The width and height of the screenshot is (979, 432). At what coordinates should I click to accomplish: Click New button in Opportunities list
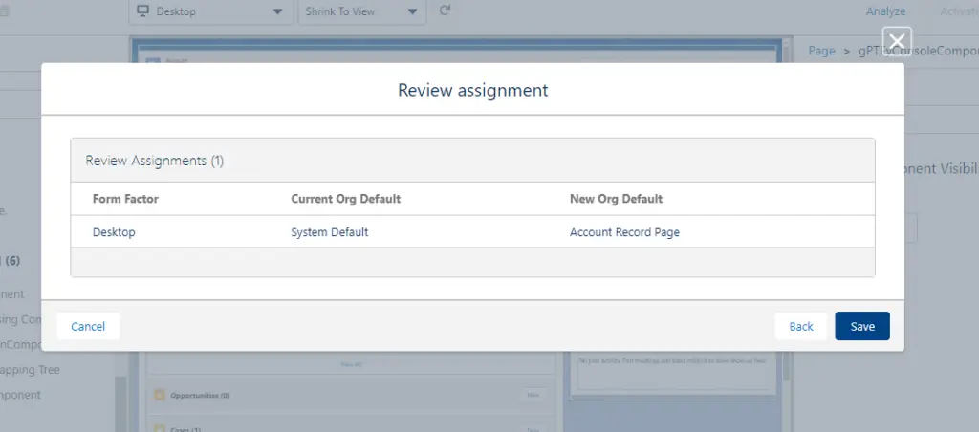coord(534,395)
